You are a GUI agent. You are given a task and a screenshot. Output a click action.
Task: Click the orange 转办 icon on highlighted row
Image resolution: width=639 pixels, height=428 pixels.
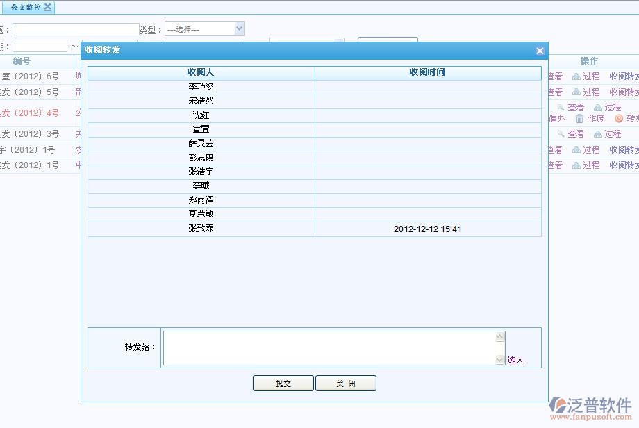tap(620, 119)
